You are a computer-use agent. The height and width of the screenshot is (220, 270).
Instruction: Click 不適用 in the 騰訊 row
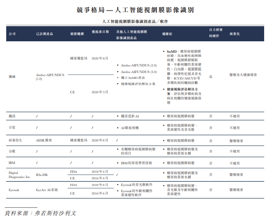[x=234, y=116]
